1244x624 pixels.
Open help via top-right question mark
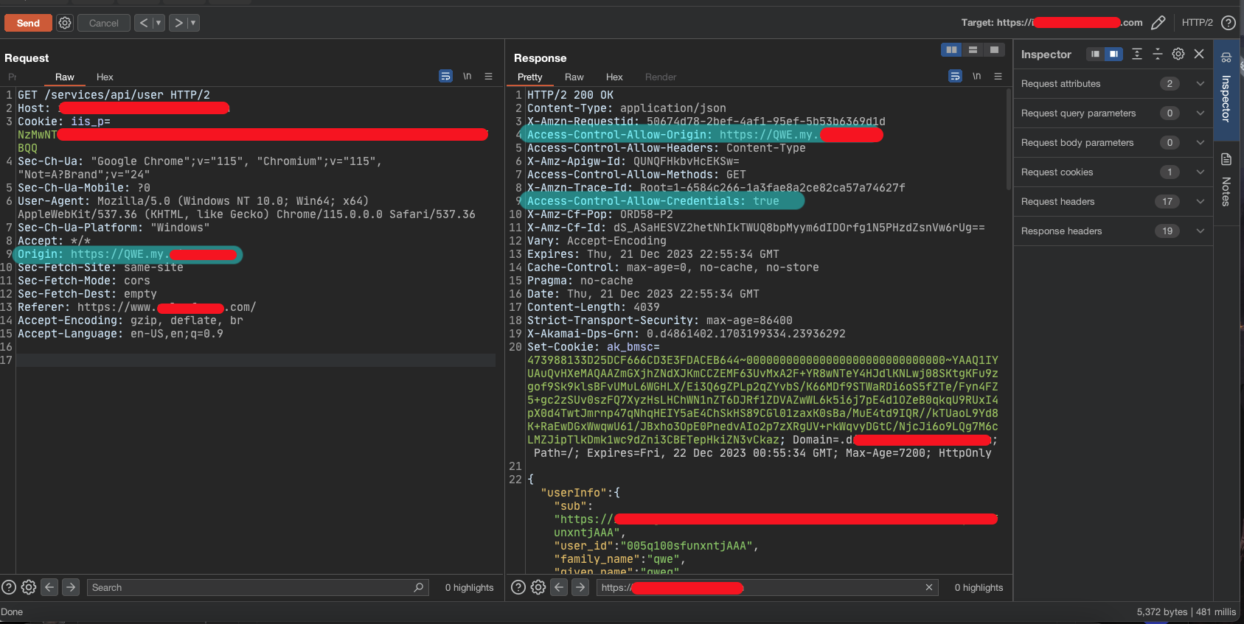click(1229, 23)
